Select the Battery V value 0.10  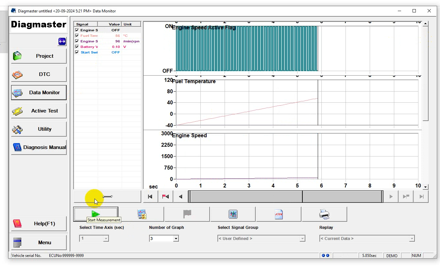pyautogui.click(x=116, y=47)
